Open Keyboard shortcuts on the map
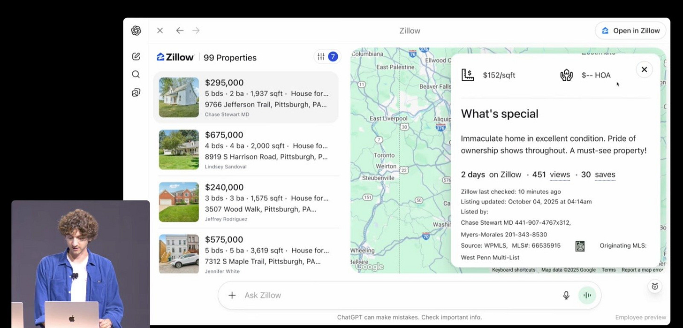Screen dimensions: 683x328 click(x=514, y=270)
